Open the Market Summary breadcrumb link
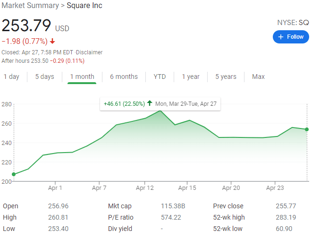The width and height of the screenshot is (320, 239). pyautogui.click(x=30, y=6)
